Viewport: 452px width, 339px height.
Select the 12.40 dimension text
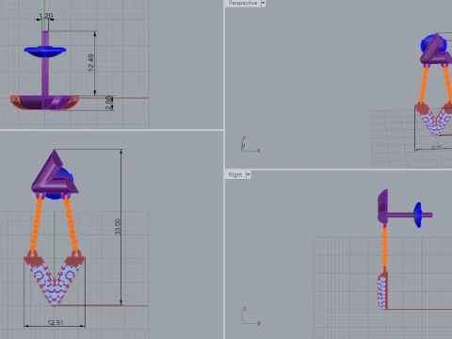(91, 62)
